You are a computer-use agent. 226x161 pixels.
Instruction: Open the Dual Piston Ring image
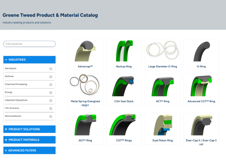(163, 126)
